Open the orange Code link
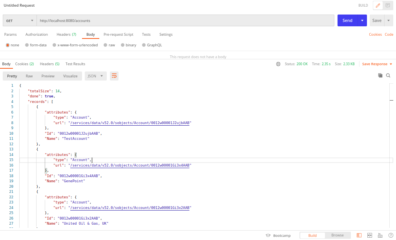This screenshot has width=396, height=240. tap(389, 34)
